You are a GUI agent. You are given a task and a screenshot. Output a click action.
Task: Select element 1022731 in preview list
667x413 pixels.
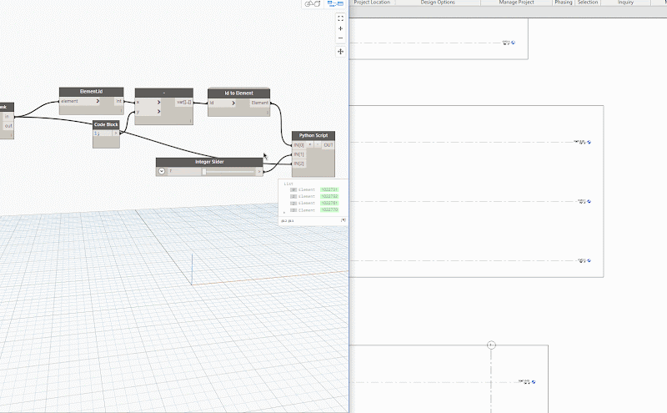pos(328,190)
